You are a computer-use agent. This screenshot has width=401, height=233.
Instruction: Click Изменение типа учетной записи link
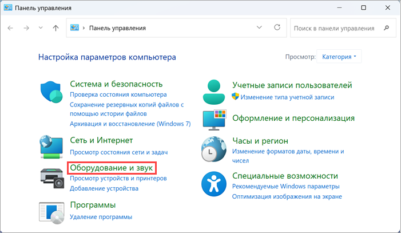coord(287,97)
